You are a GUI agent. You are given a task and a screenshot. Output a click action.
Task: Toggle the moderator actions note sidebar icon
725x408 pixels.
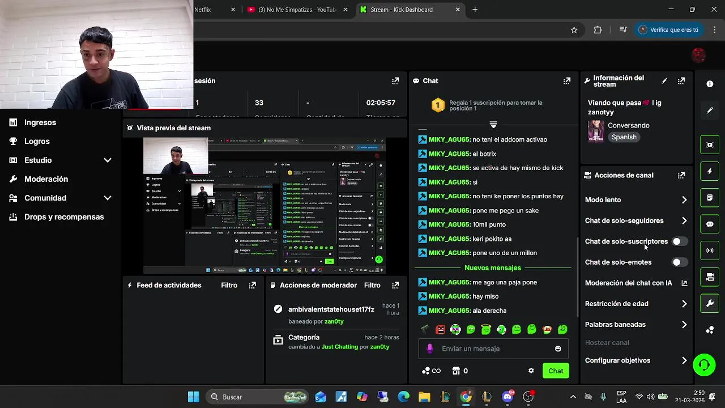(x=710, y=198)
